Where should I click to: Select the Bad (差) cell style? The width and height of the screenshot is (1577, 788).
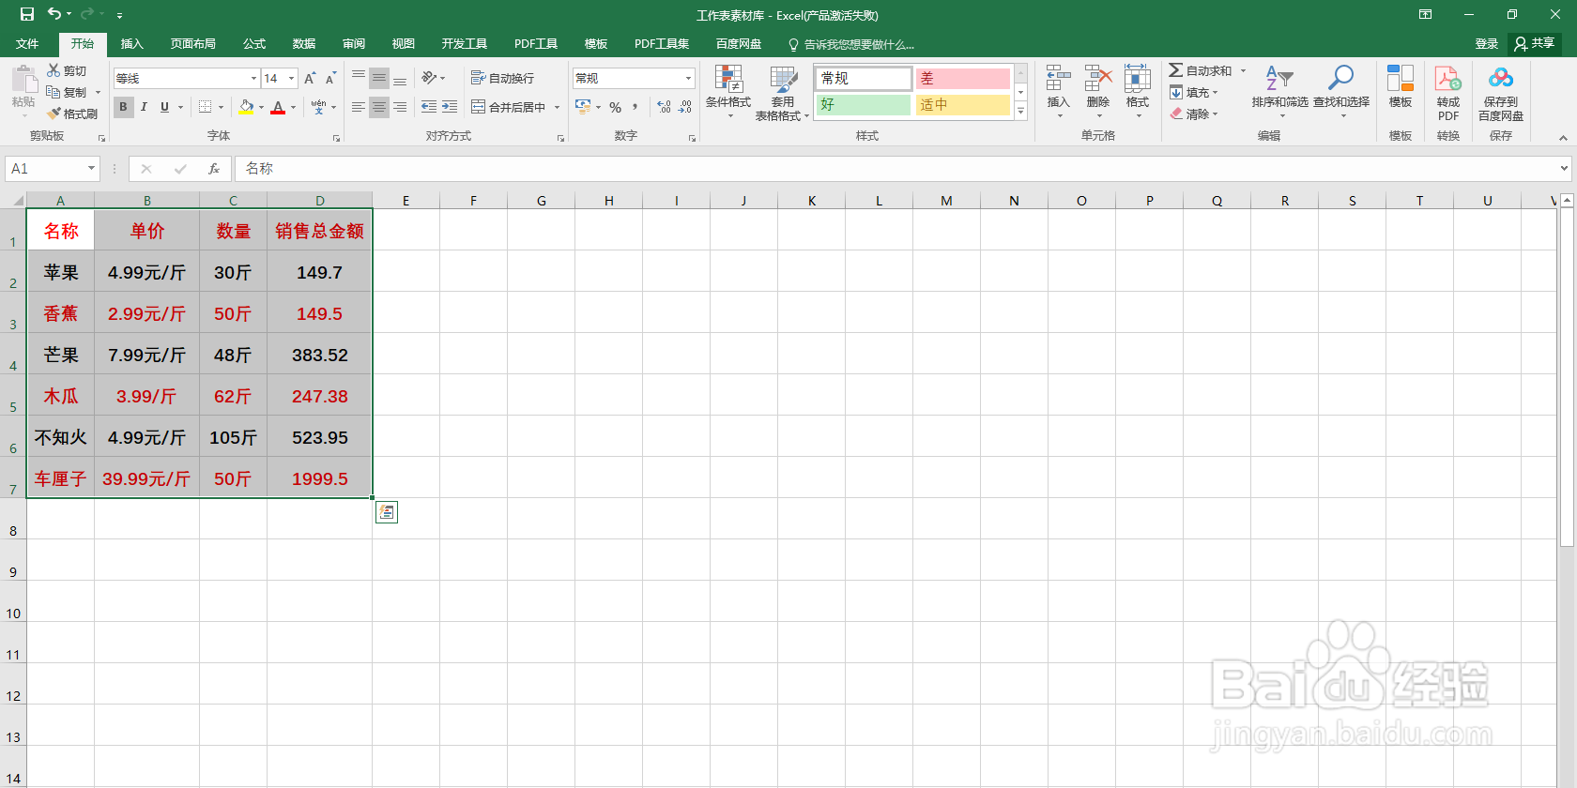pyautogui.click(x=962, y=79)
